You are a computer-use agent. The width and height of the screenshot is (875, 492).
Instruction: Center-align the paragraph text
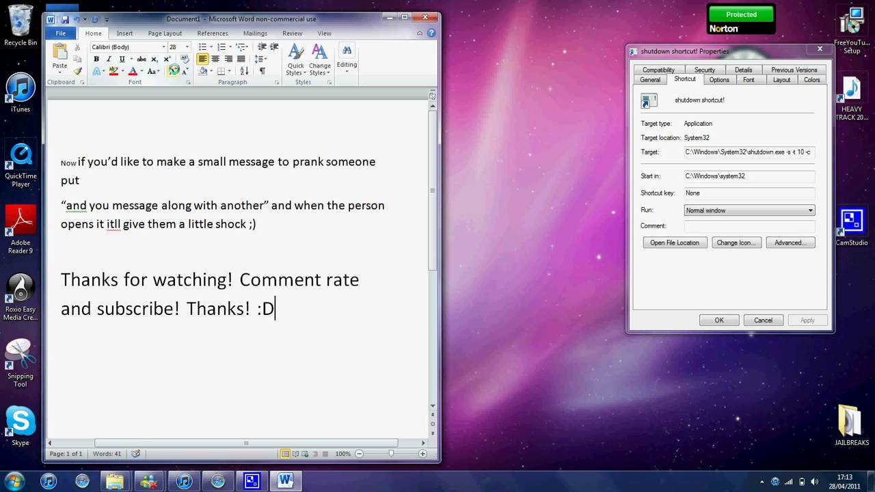tap(215, 59)
